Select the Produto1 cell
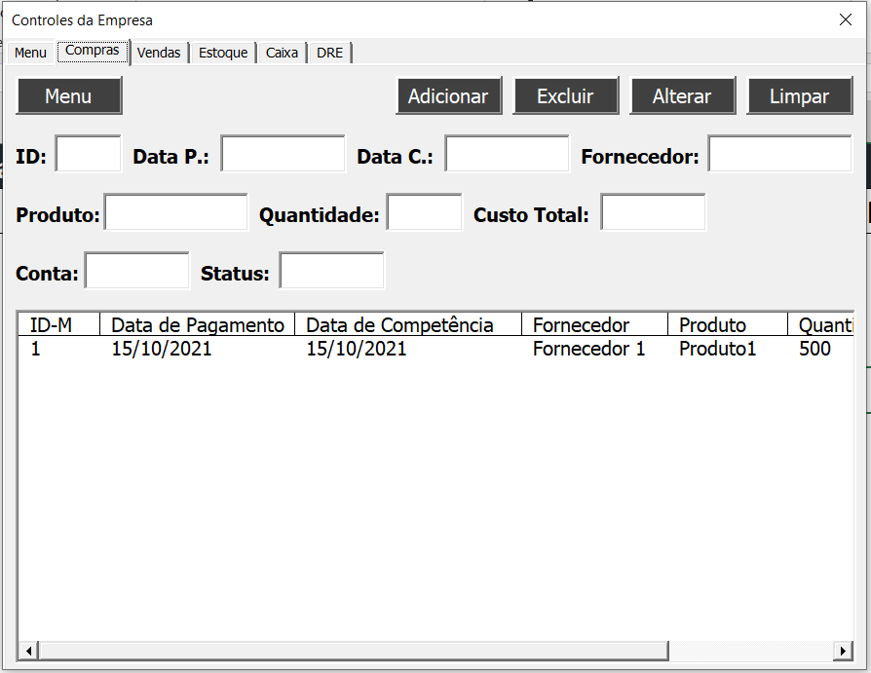Screen dimensions: 871x673 (718, 349)
